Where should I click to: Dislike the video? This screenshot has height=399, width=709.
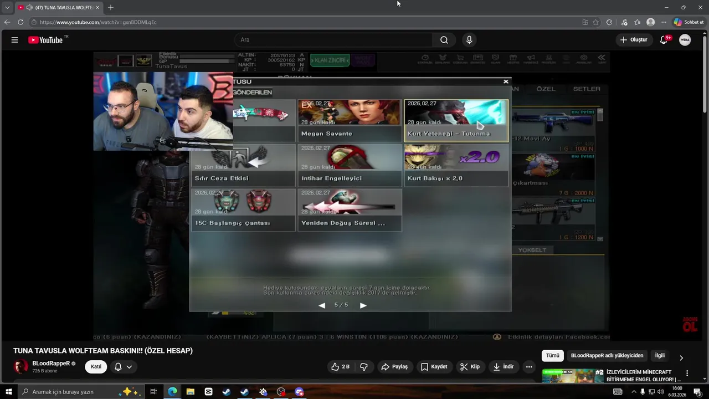[x=364, y=367]
